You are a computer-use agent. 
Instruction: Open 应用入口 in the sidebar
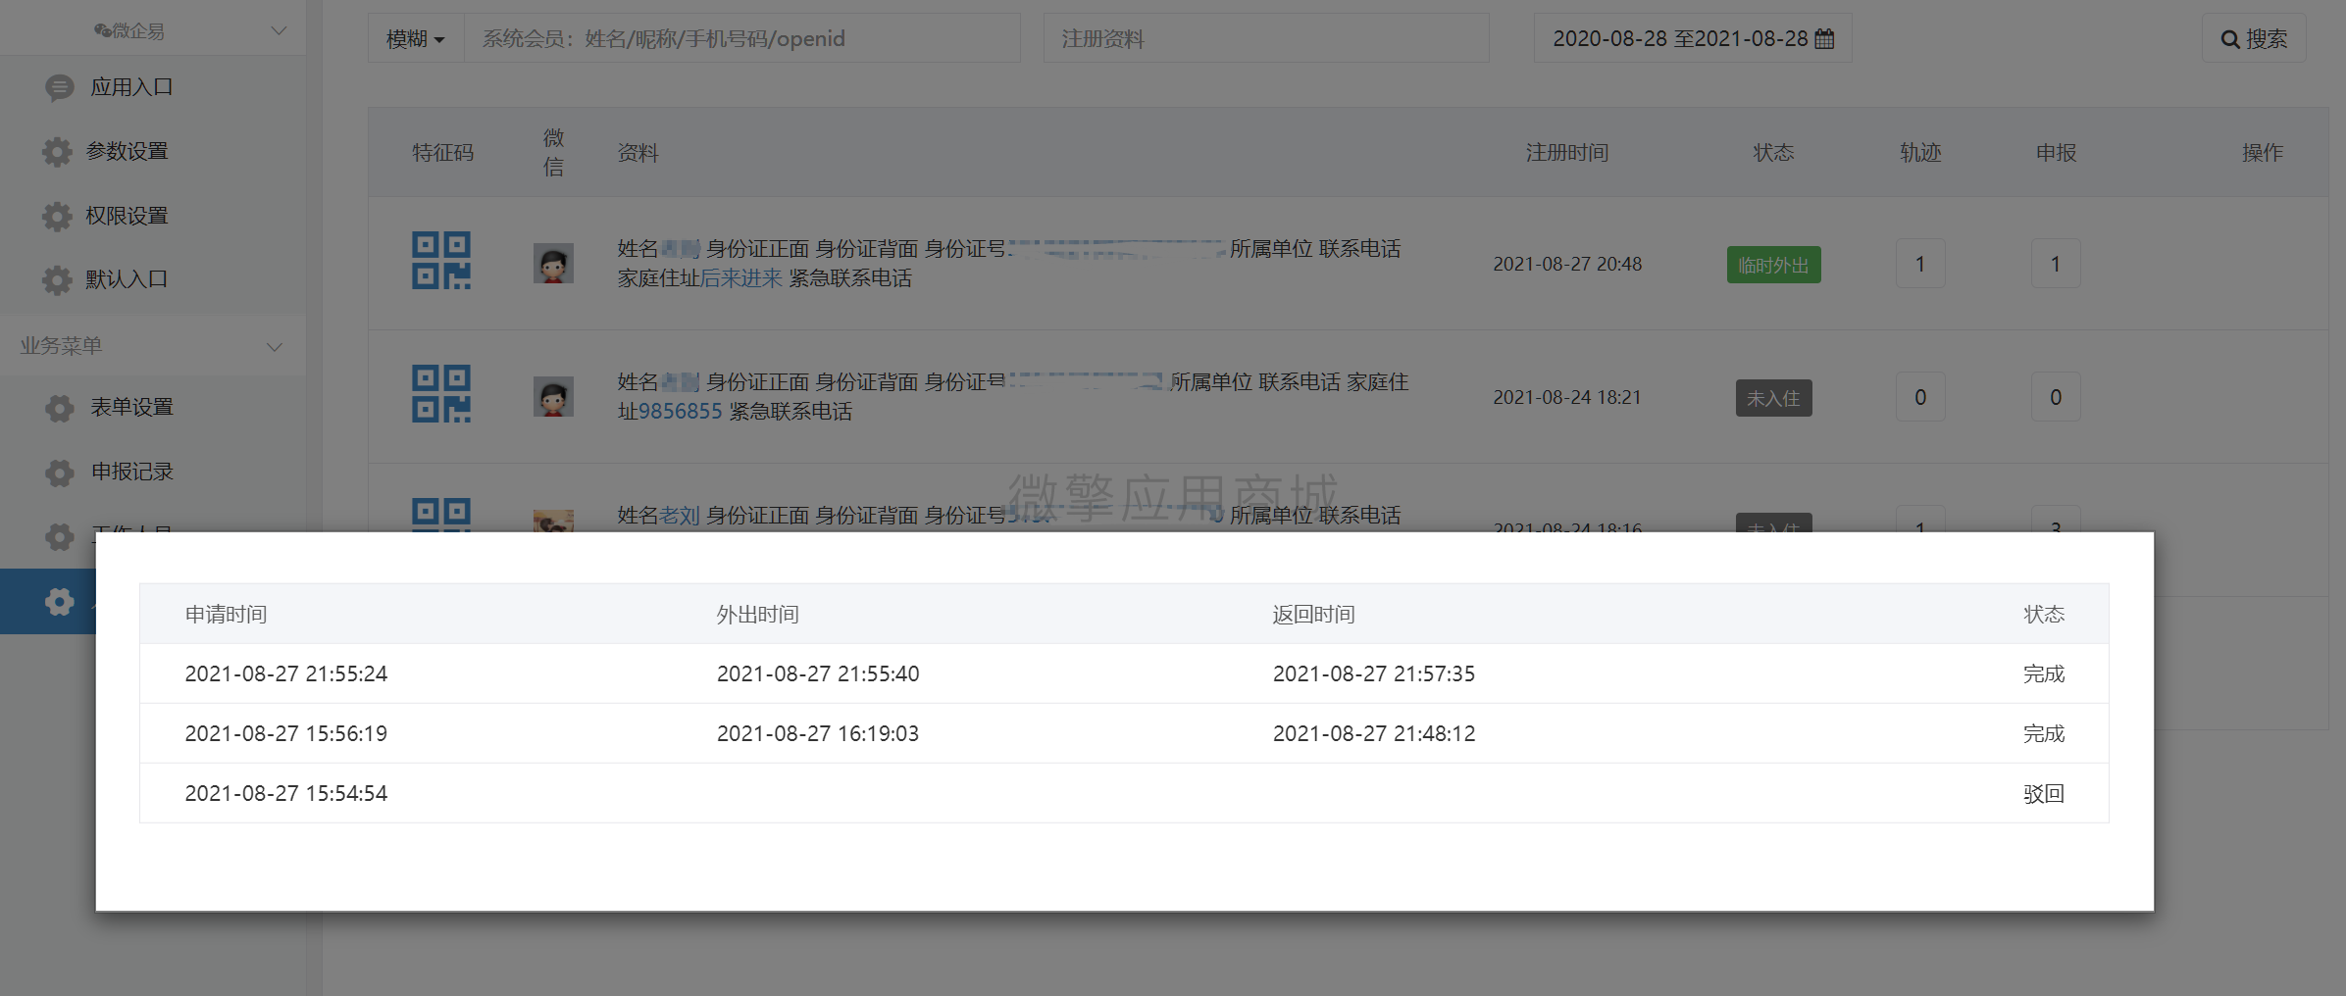coord(131,87)
